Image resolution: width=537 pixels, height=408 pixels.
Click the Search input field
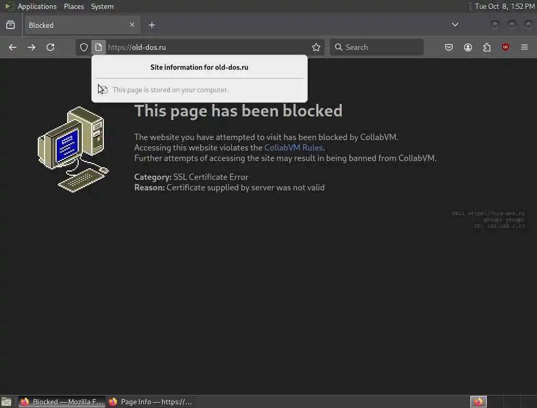pos(377,47)
